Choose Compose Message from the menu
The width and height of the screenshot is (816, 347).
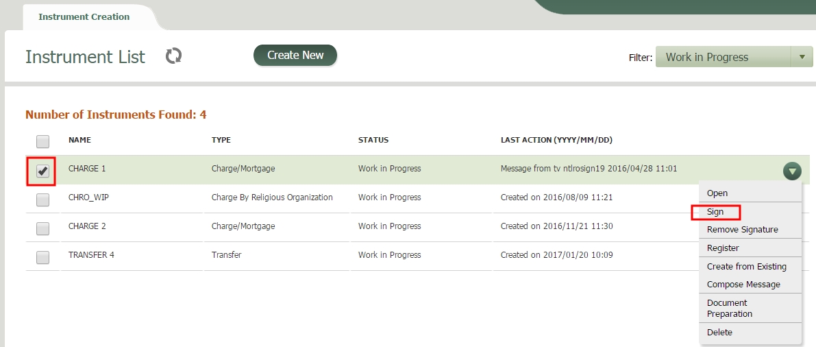(x=743, y=285)
